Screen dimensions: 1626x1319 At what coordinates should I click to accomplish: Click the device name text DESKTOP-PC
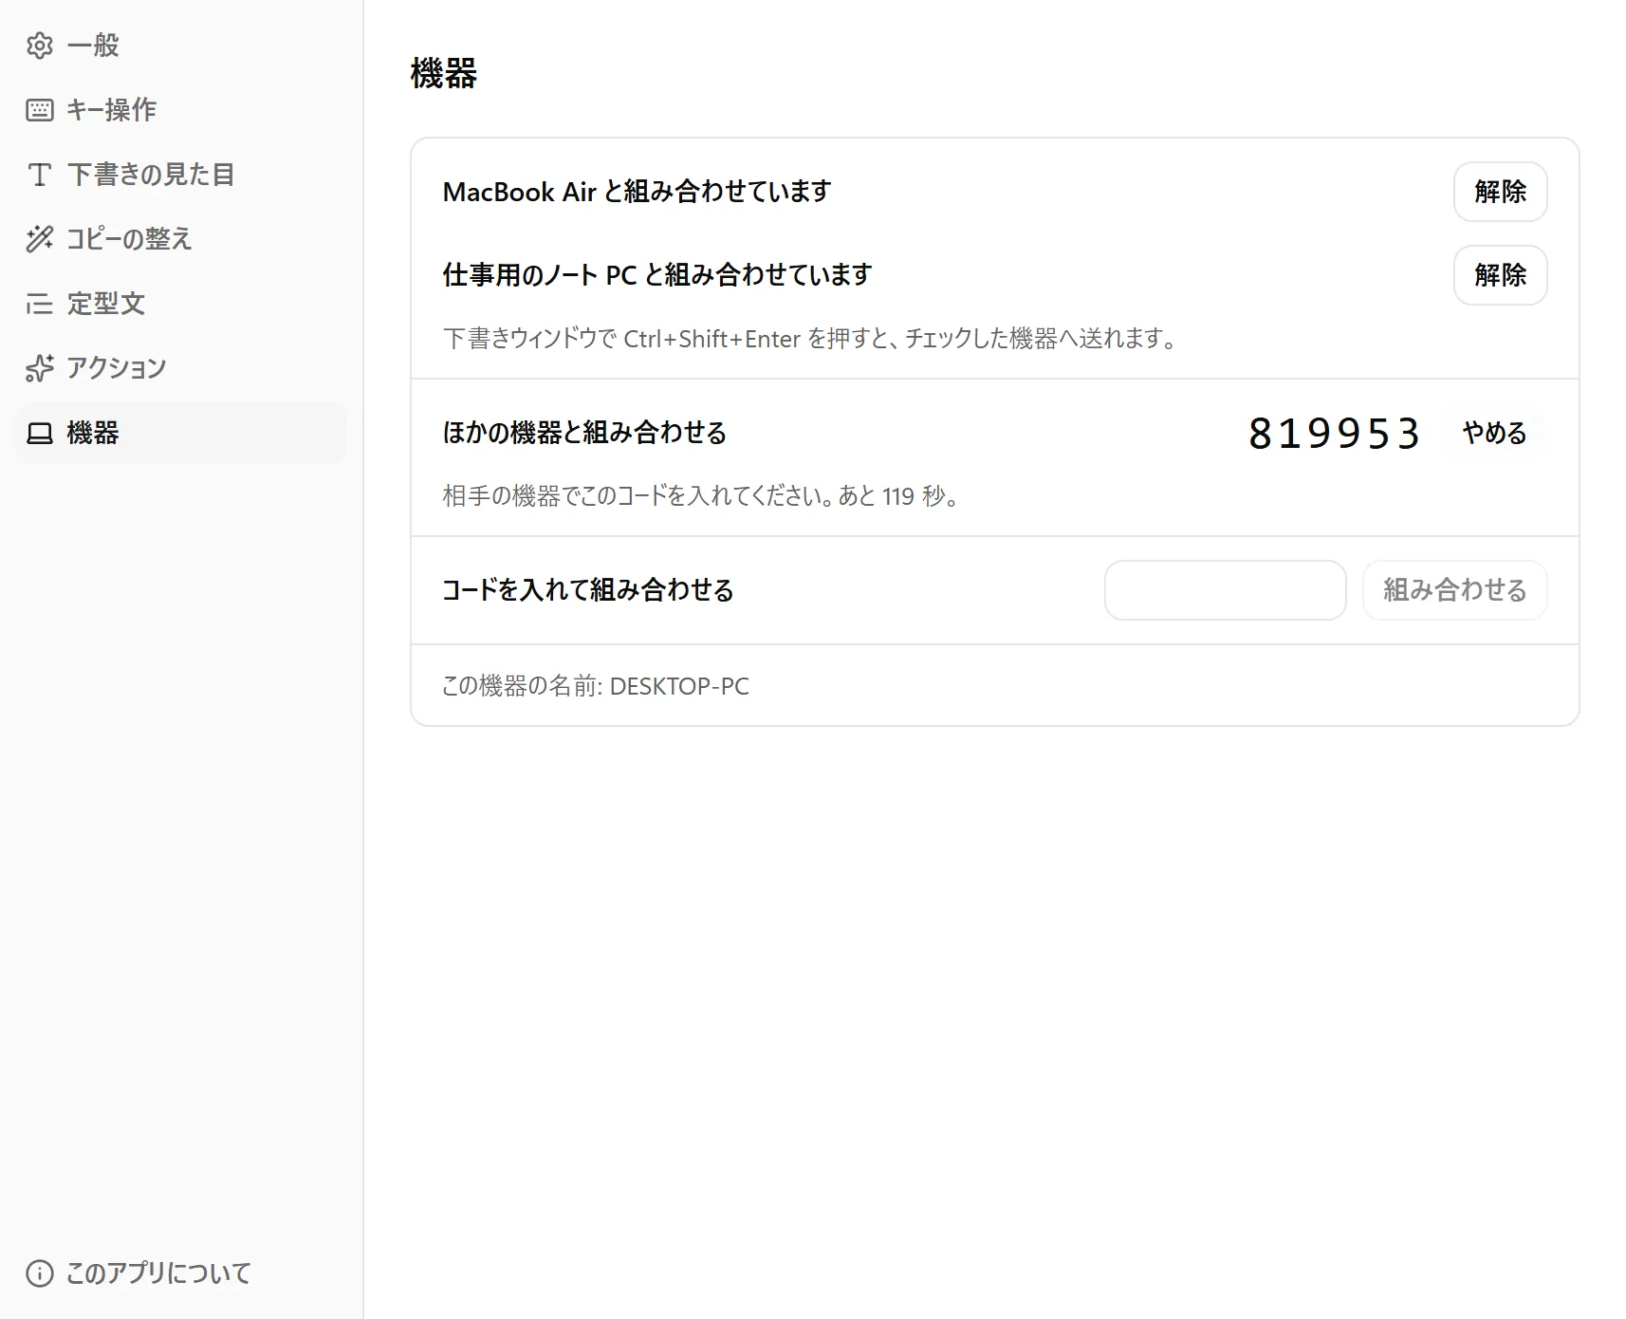(679, 686)
